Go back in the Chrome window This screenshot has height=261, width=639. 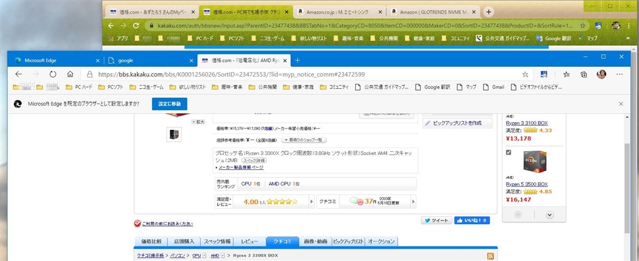click(x=111, y=25)
